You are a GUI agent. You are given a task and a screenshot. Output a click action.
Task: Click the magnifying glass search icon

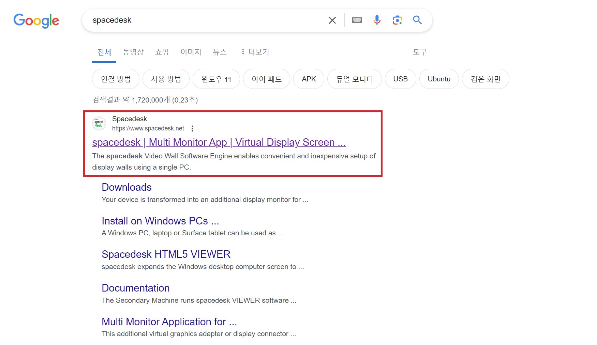(417, 20)
